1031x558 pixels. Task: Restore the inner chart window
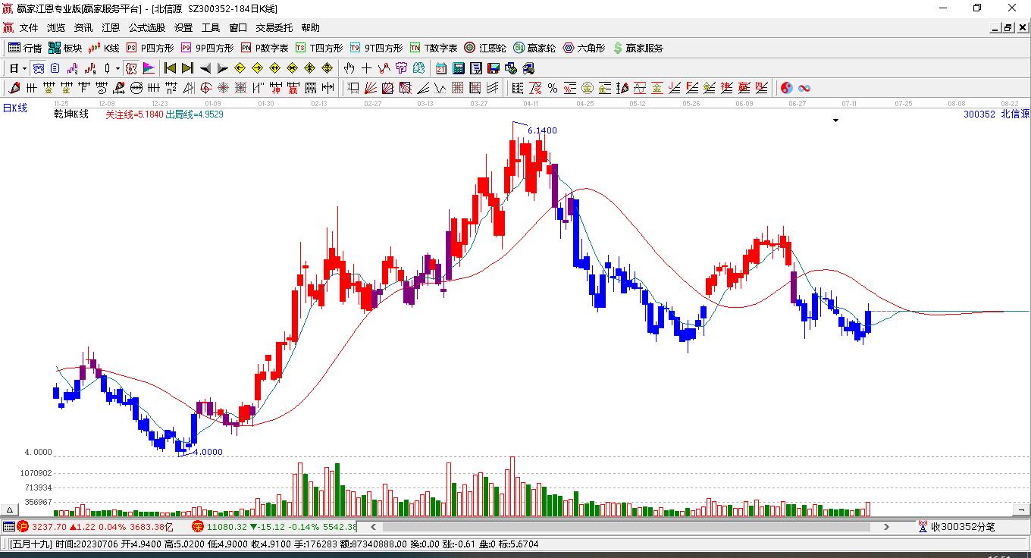pos(1007,28)
